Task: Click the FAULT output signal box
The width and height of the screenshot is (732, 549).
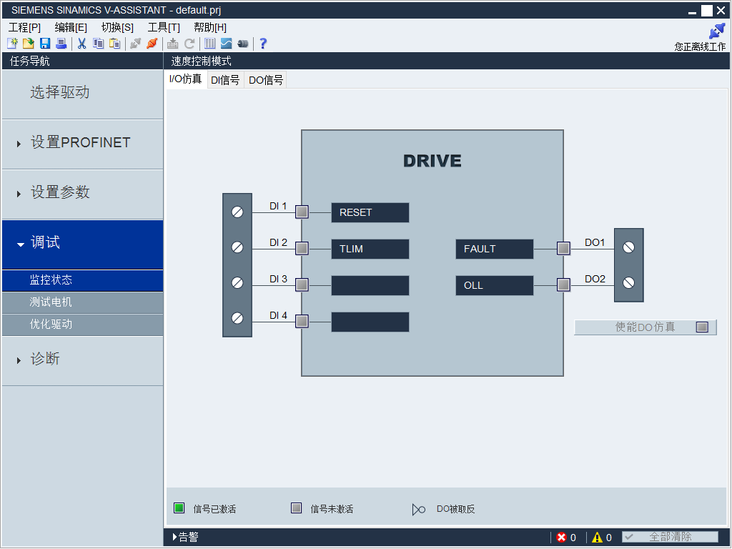Action: click(495, 249)
